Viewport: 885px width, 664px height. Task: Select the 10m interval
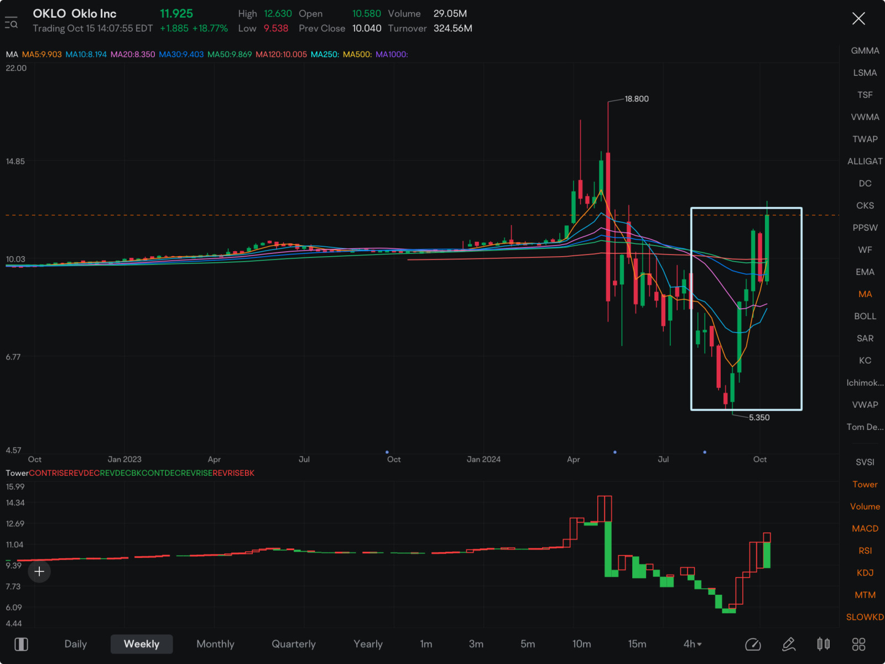click(x=582, y=644)
